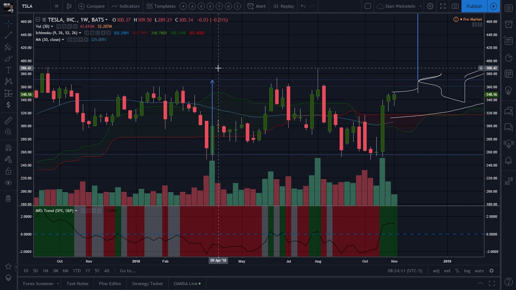The width and height of the screenshot is (516, 290).
Task: Expand the MRS Trend indicator menu arrow
Action: (76, 211)
